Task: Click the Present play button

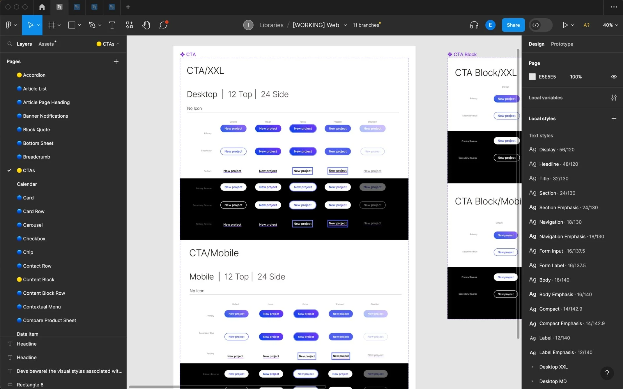Action: tap(565, 25)
